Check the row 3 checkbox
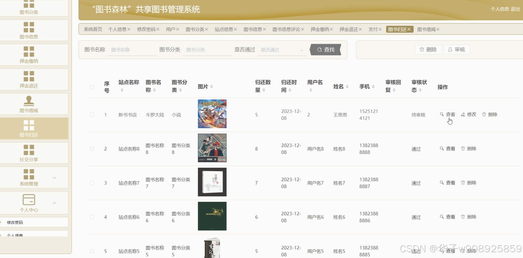This screenshot has height=258, width=523. (92, 183)
